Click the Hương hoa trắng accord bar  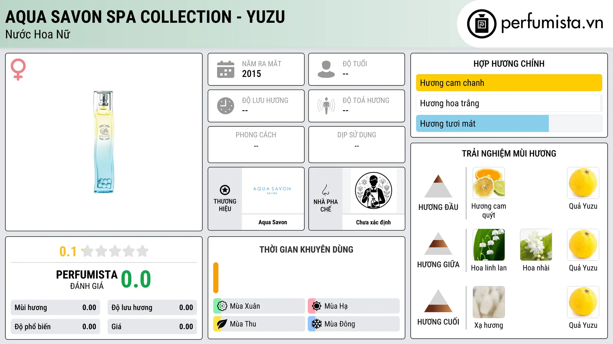tap(509, 103)
